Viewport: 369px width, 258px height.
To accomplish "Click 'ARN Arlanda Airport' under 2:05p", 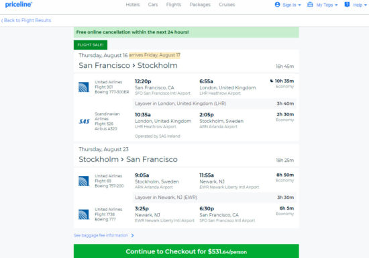I will pos(219,127).
